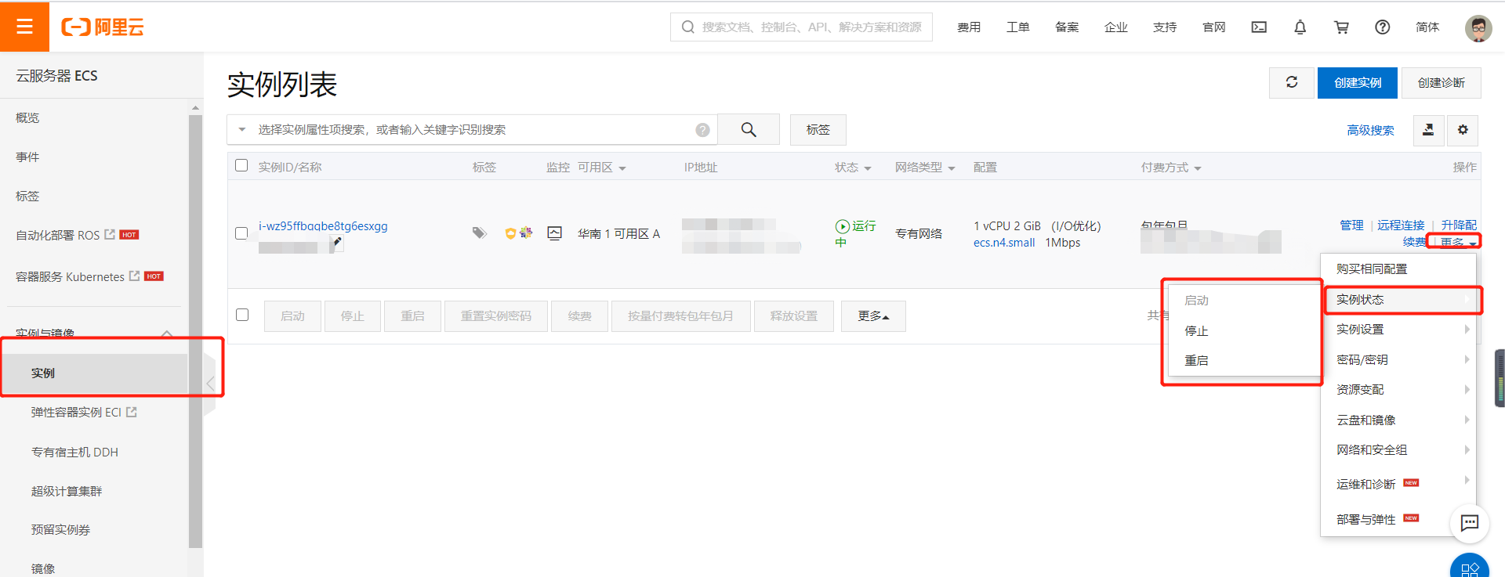
Task: Open the orange hamburger main menu
Action: (24, 27)
